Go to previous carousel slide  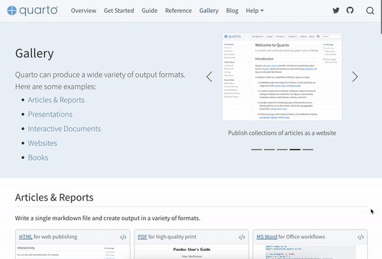[x=209, y=77]
